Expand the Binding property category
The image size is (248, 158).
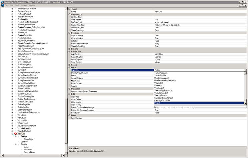(x=69, y=49)
